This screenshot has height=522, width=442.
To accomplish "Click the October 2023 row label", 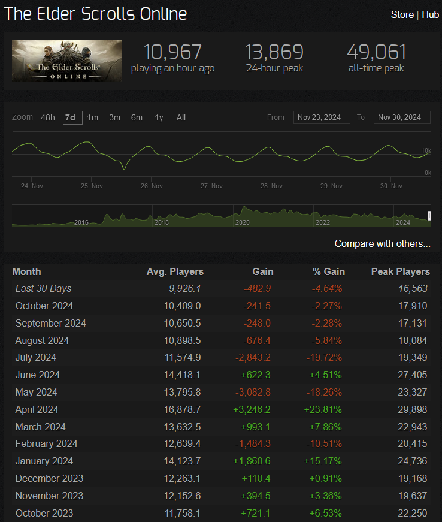I will pyautogui.click(x=44, y=513).
